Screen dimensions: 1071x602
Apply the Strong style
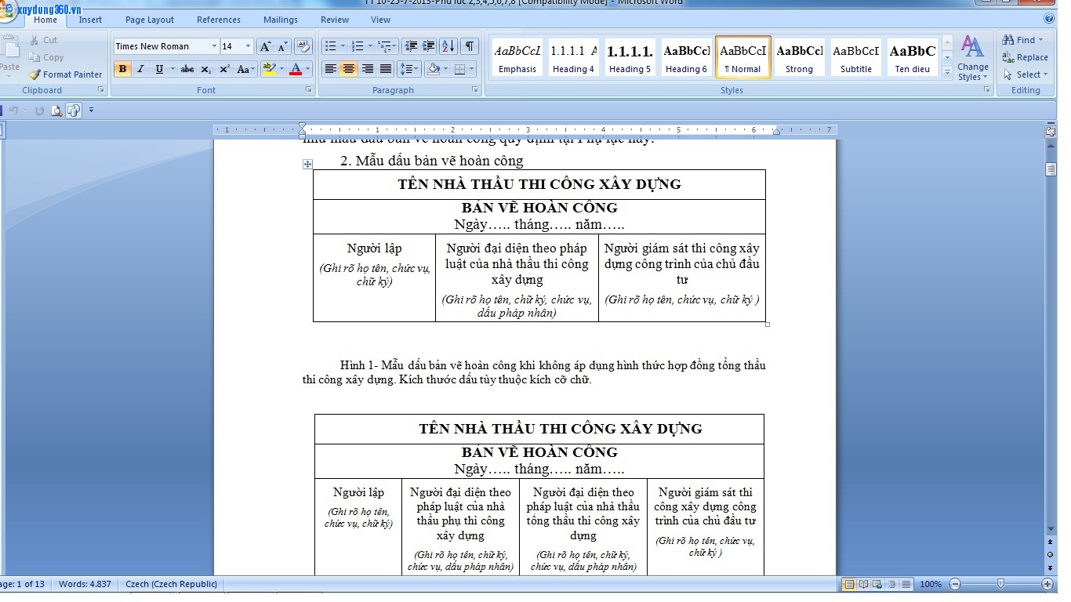[800, 58]
